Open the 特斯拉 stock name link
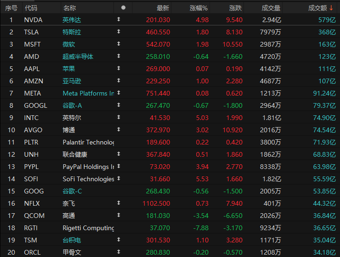The image size is (340, 257). tap(72, 32)
